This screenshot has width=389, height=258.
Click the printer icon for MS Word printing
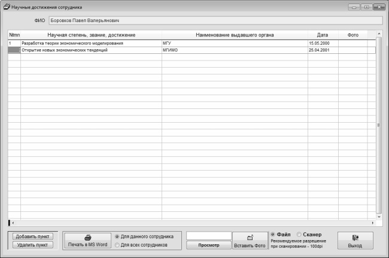tap(87, 237)
